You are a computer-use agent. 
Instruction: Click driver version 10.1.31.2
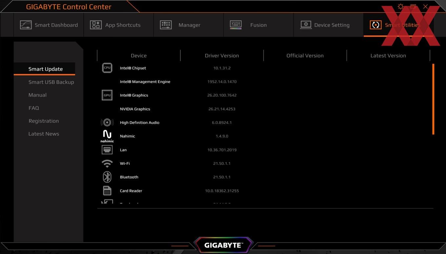(222, 68)
